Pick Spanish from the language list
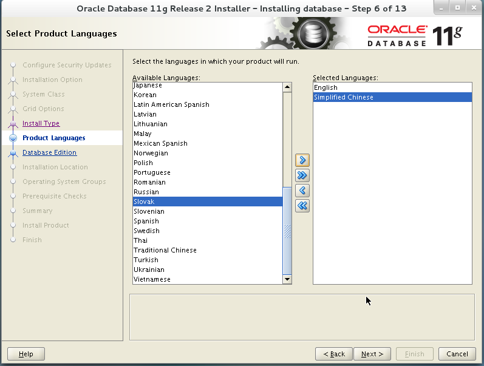This screenshot has height=366, width=484. (208, 222)
